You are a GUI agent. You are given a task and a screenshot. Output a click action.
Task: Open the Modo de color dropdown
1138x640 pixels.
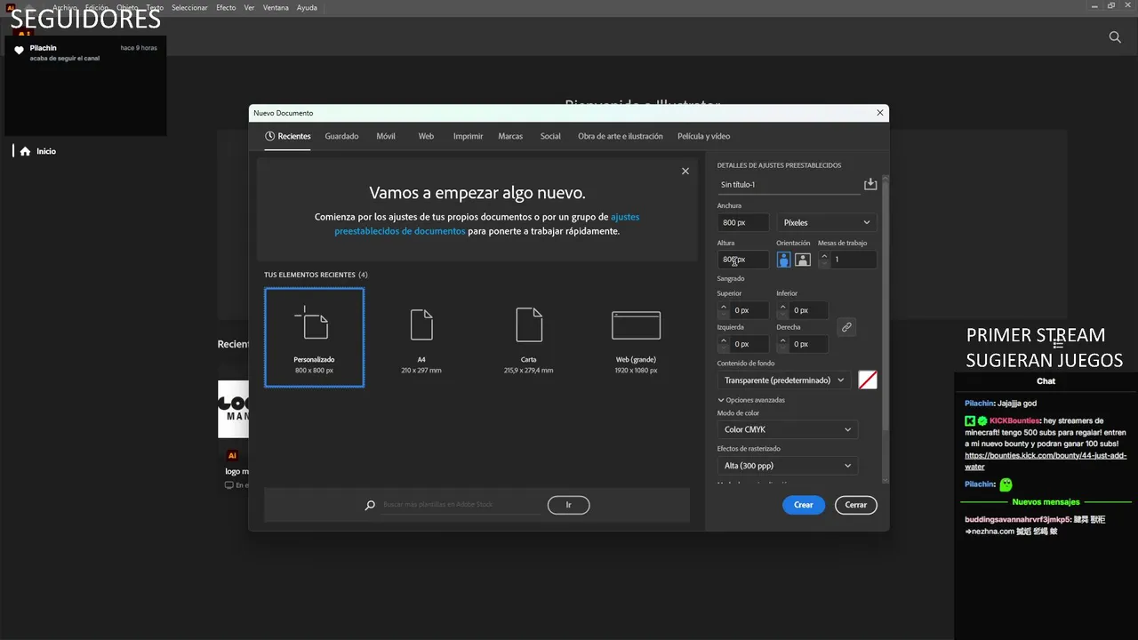click(788, 429)
